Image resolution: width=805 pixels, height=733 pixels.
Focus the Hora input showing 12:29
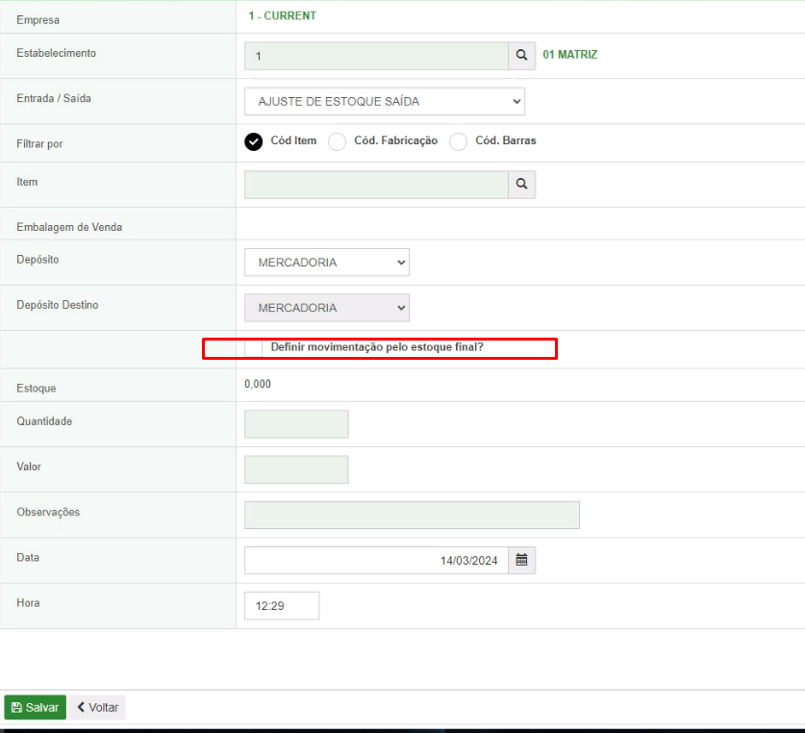[282, 606]
